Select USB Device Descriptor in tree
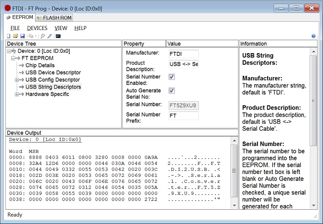This screenshot has width=323, height=224. point(53,73)
